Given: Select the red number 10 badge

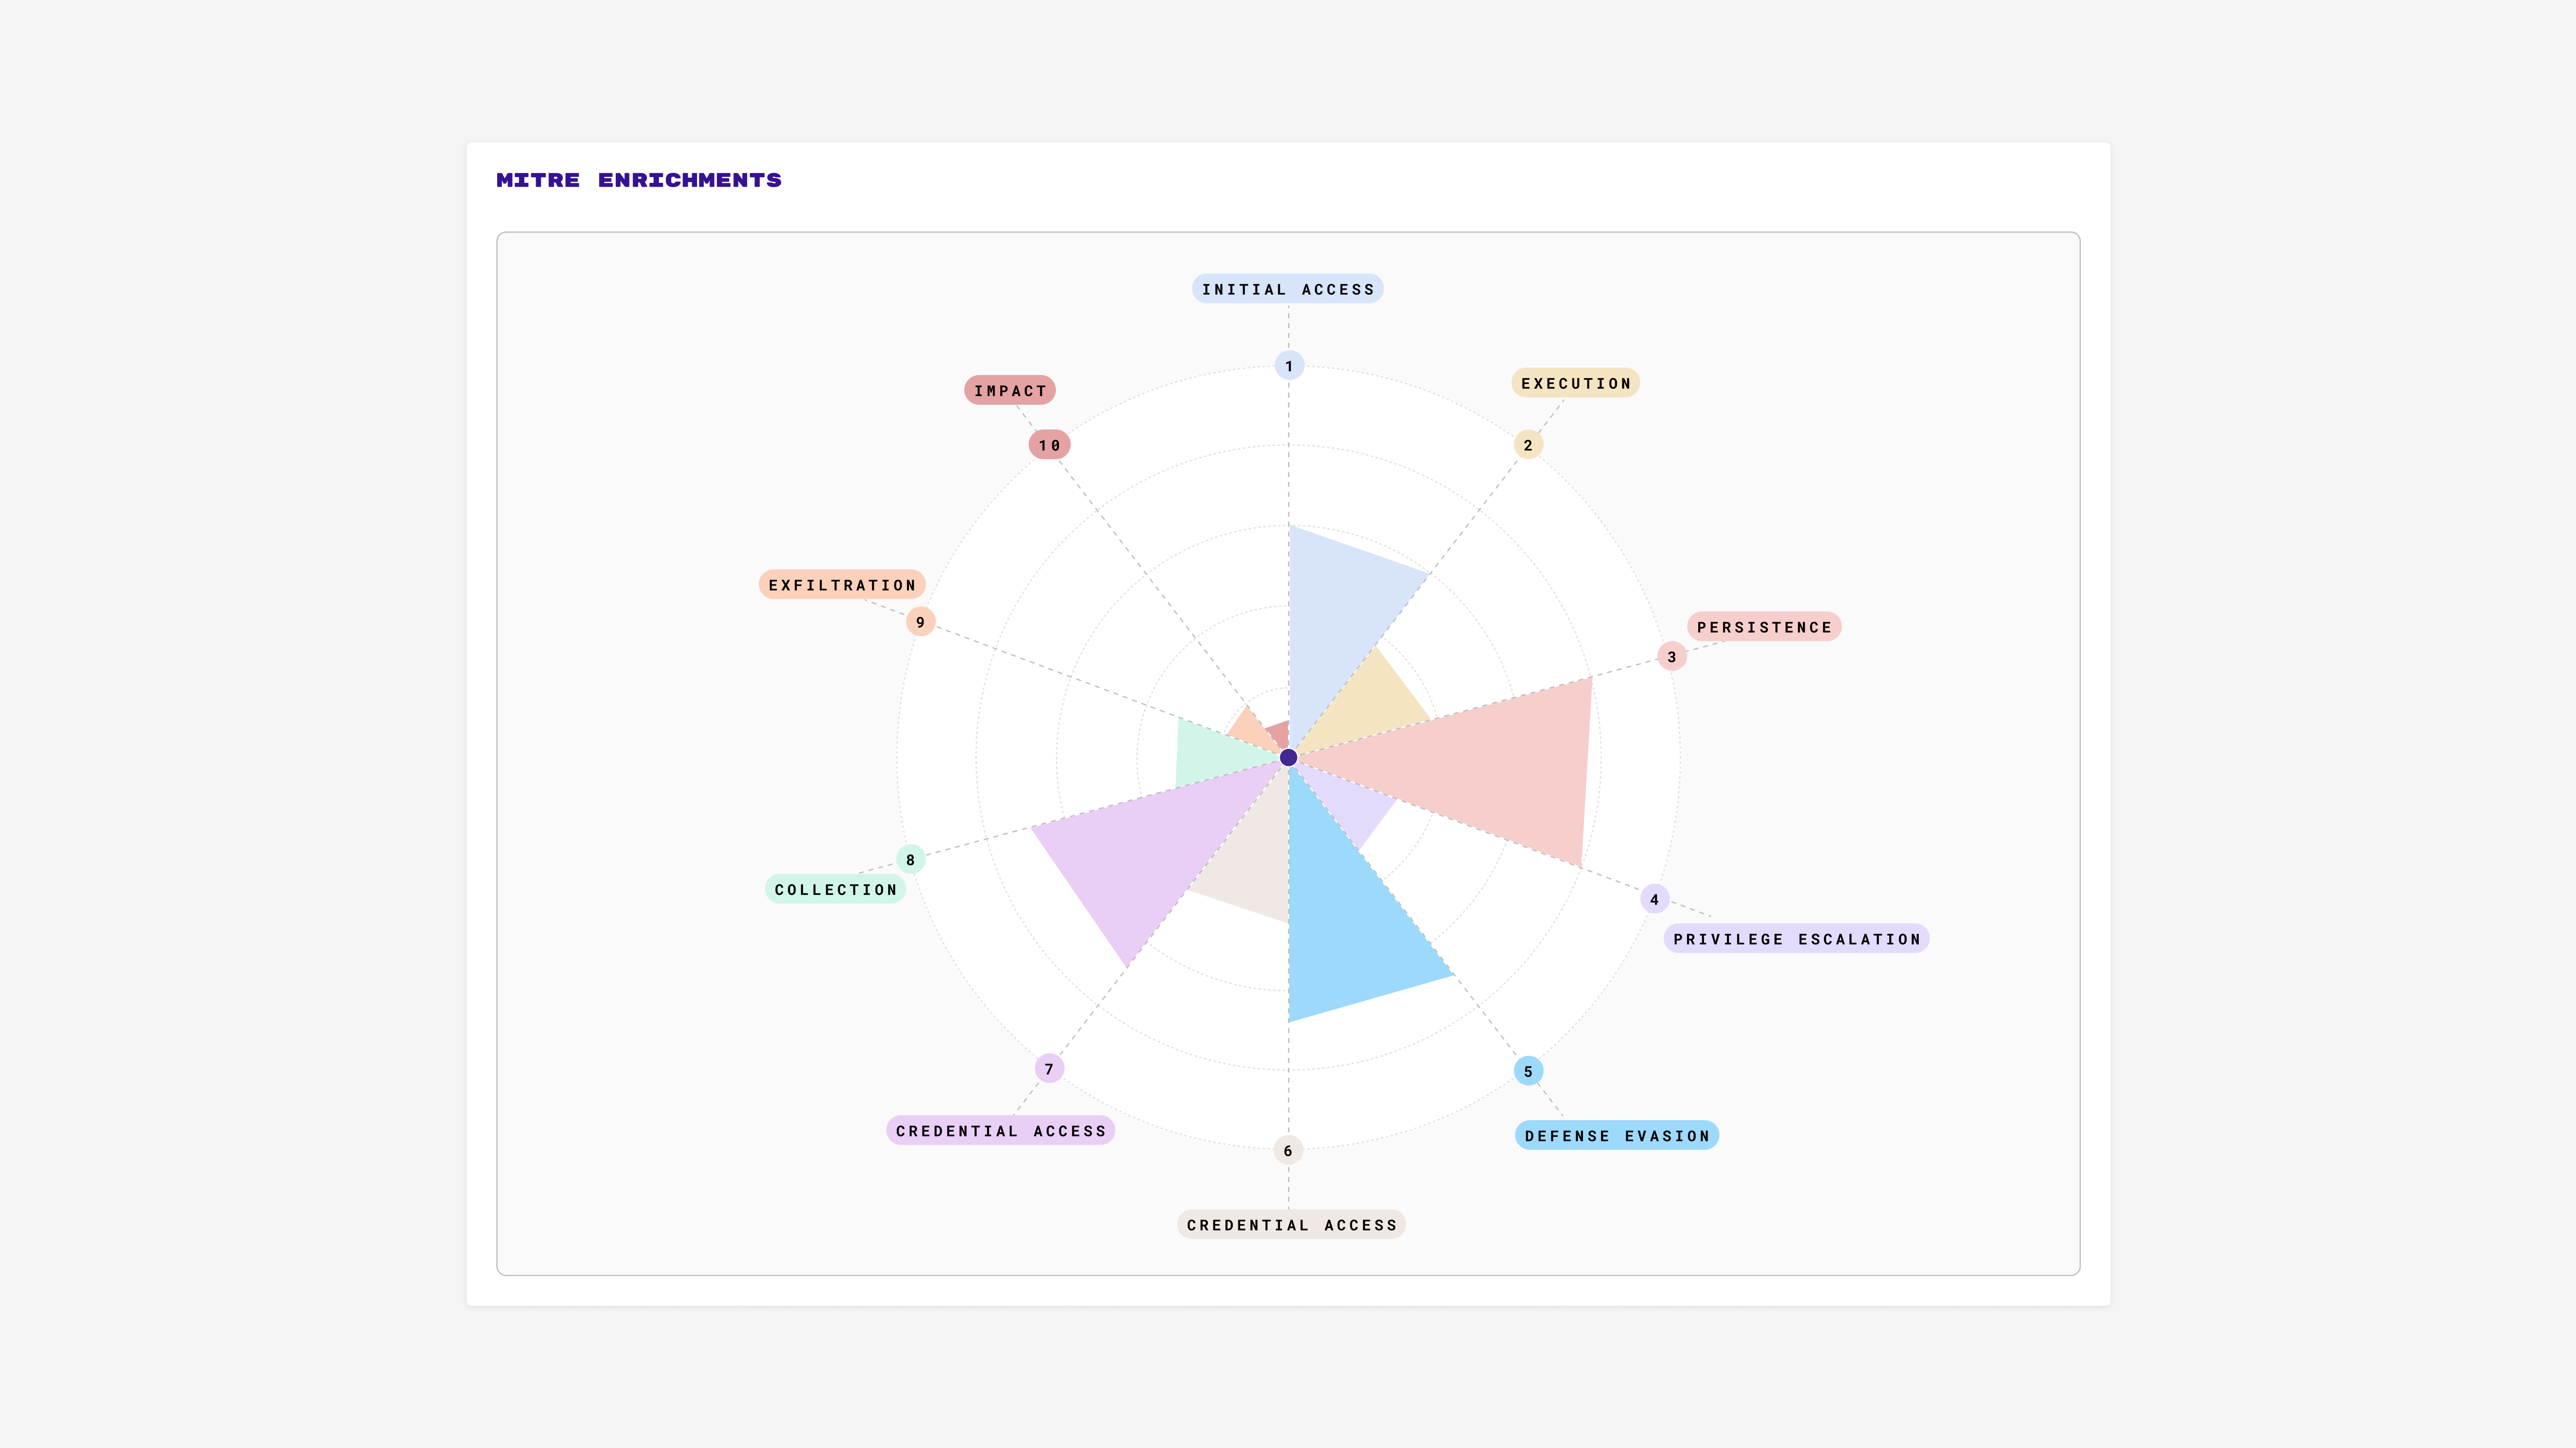Looking at the screenshot, I should [x=1049, y=445].
